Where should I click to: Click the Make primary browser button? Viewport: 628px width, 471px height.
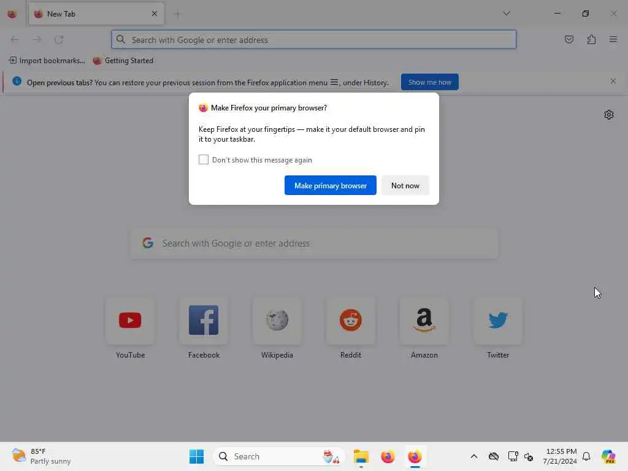point(331,185)
